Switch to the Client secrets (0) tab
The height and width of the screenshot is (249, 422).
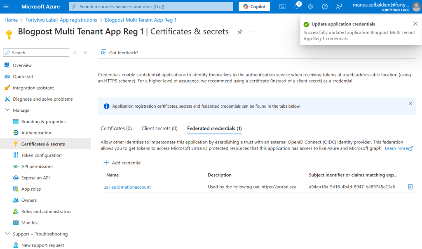pos(159,129)
